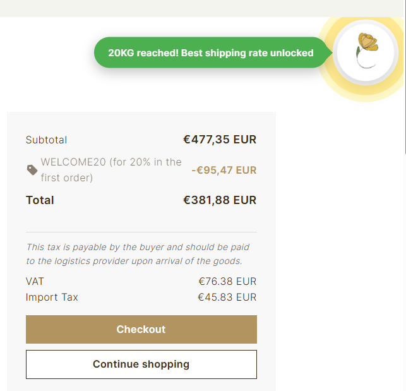This screenshot has height=391, width=406.
Task: Click the italic tax payable notice text
Action: click(x=138, y=254)
